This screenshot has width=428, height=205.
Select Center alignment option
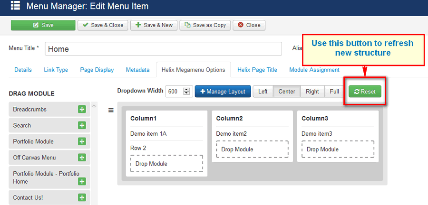(x=287, y=92)
